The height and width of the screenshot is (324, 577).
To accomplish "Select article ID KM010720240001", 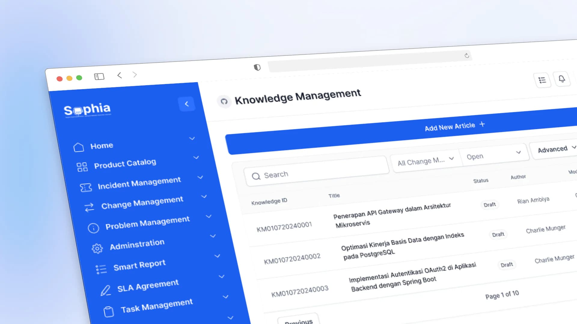I will click(x=284, y=227).
